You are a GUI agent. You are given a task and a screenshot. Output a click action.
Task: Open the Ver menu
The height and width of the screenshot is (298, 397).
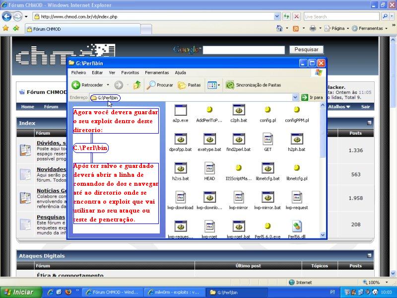pos(112,73)
